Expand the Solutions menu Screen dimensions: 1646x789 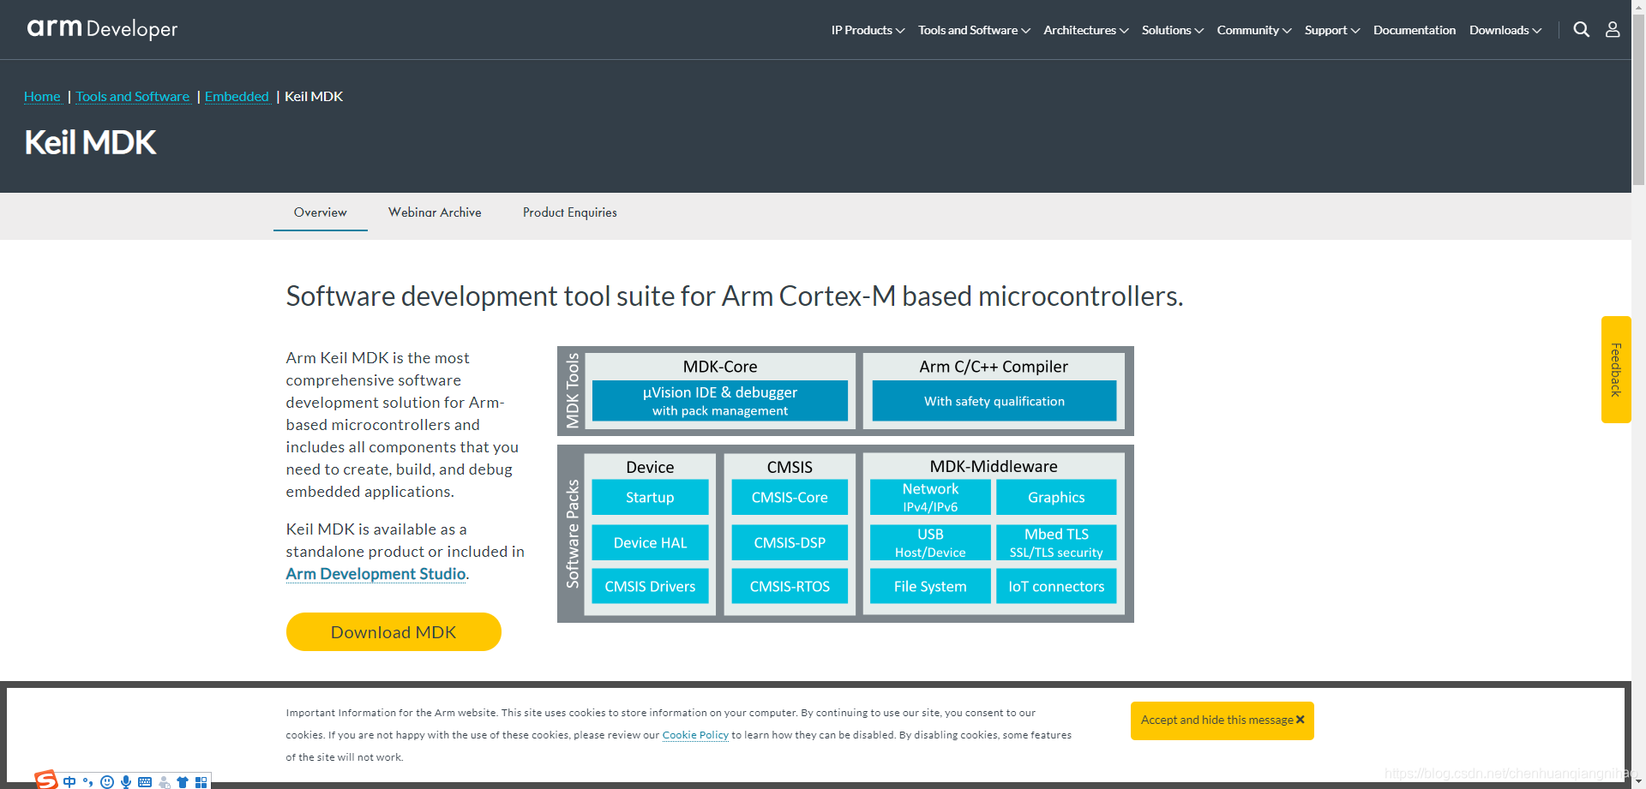1172,30
